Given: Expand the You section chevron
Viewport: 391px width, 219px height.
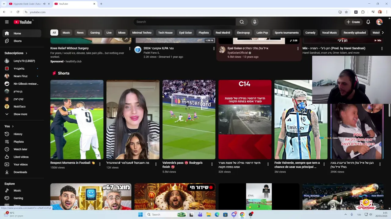Looking at the screenshot, I should click(x=13, y=126).
